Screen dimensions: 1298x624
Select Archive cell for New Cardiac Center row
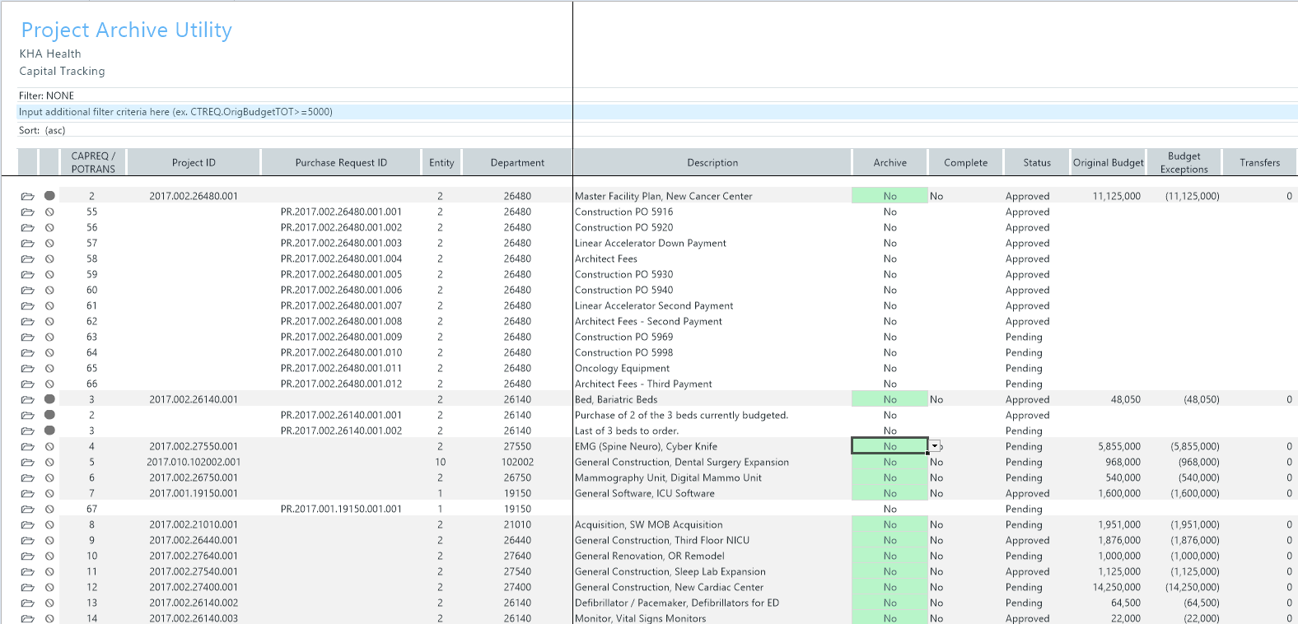889,587
